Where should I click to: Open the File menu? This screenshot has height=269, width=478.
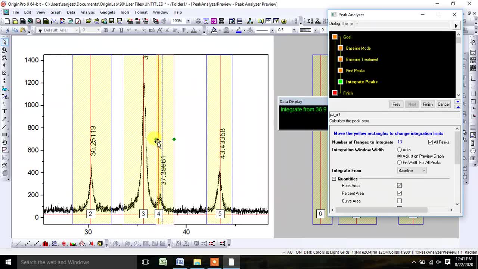pos(16,12)
